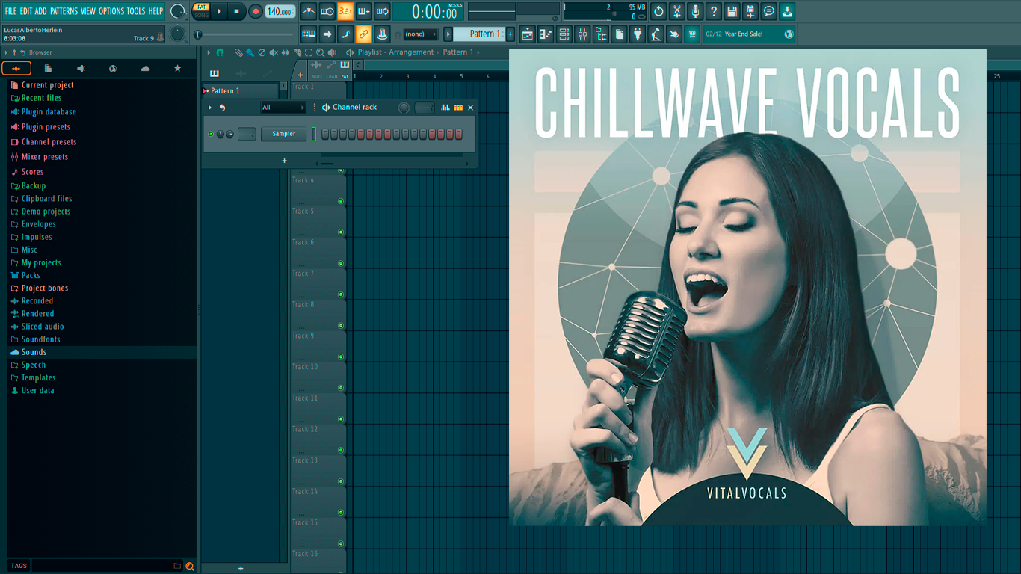Open the OPTIONS menu

click(x=111, y=11)
